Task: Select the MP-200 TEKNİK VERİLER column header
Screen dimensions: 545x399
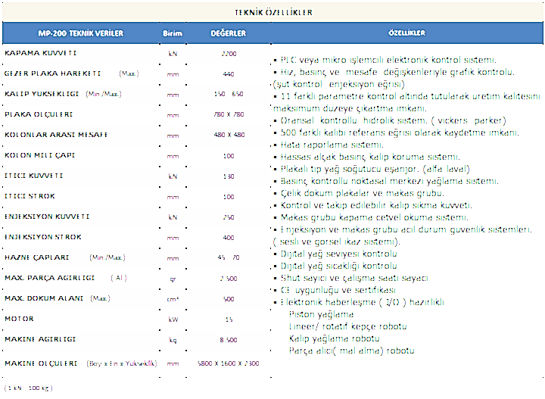Action: coord(81,34)
